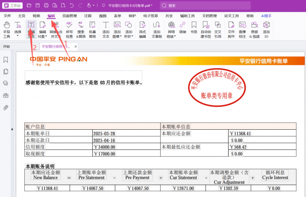Click the undo arrow icon
Screen dimensions: 306x197
click(x=72, y=5)
